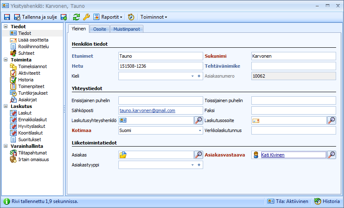Click Historia button in status bar
The width and height of the screenshot is (344, 208).
click(327, 201)
